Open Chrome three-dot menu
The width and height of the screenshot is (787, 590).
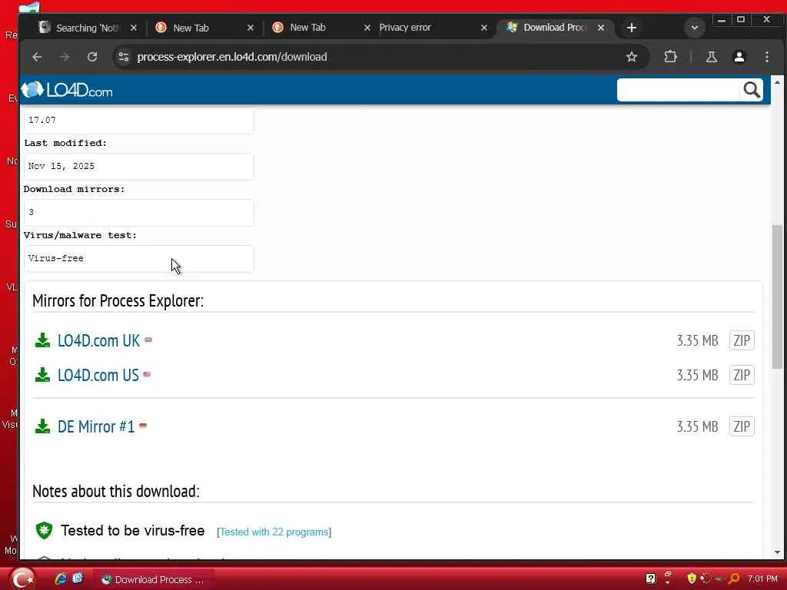tap(766, 57)
